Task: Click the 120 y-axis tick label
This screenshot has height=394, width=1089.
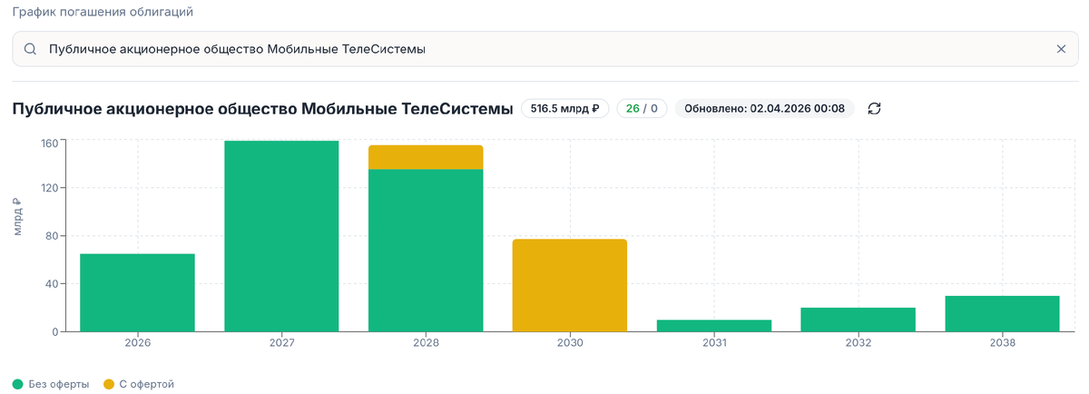Action: (49, 188)
